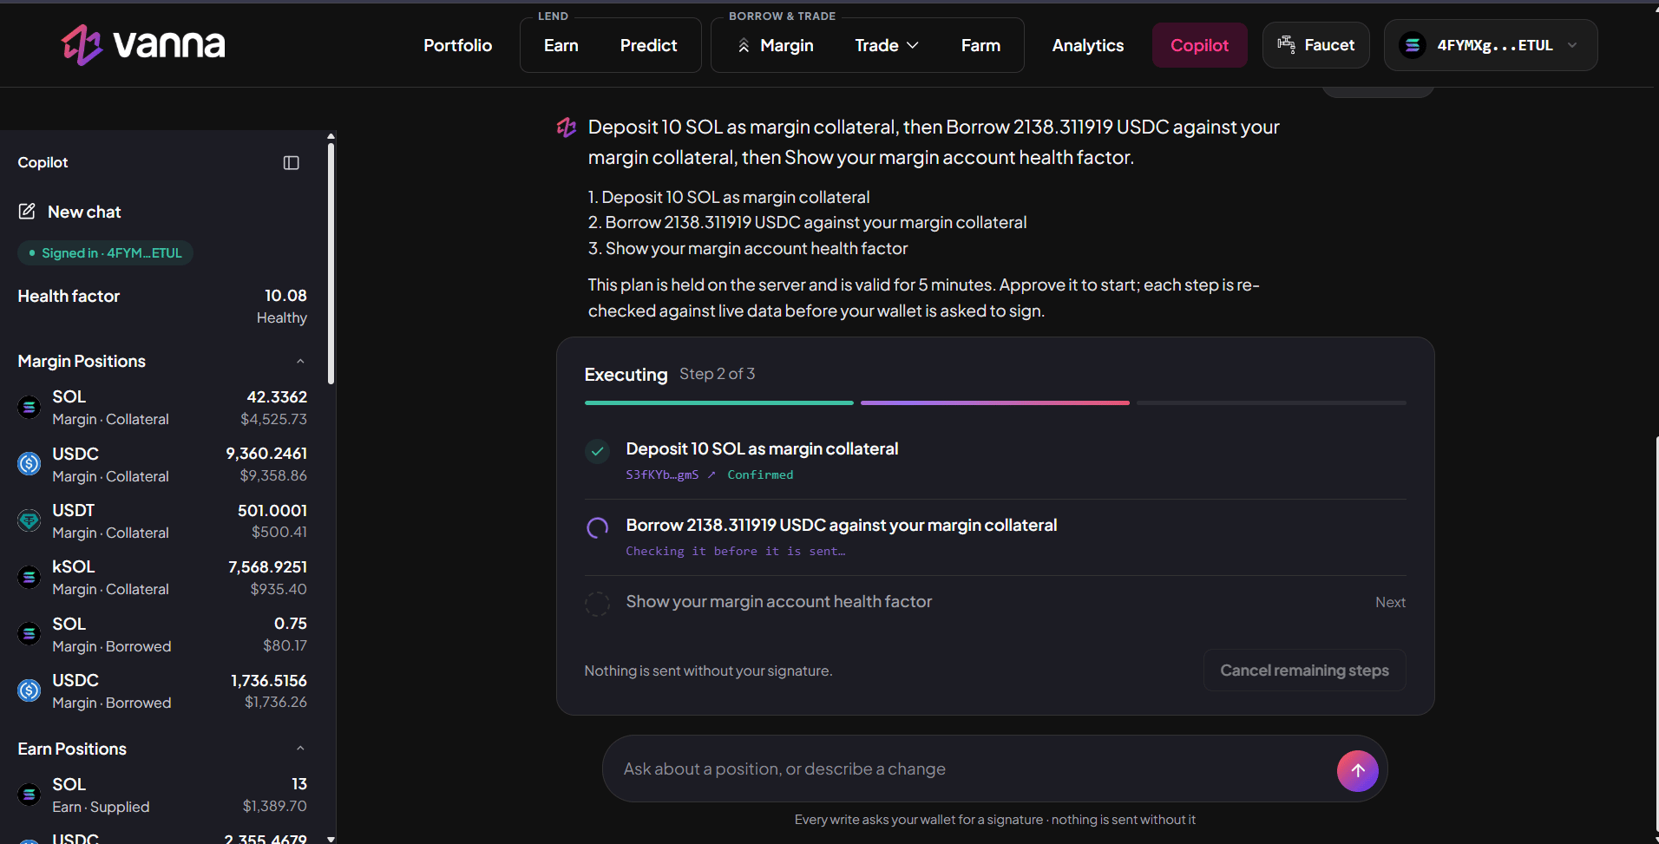Select the SOL 13 Earn Supplied row
The image size is (1659, 844).
point(162,795)
